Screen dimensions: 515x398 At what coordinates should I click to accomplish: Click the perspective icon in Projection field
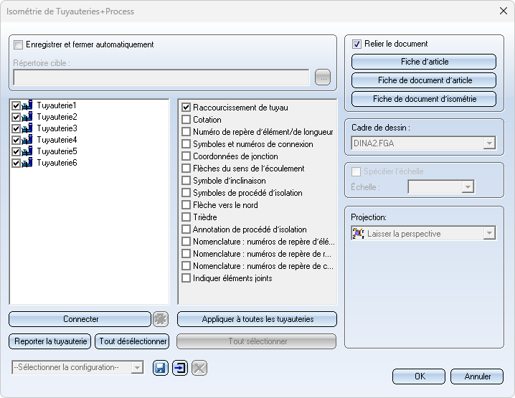coord(358,234)
